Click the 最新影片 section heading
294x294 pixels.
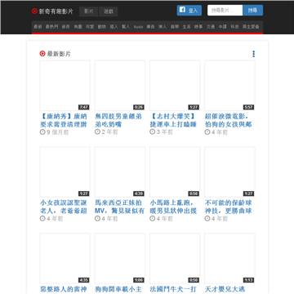tap(56, 54)
